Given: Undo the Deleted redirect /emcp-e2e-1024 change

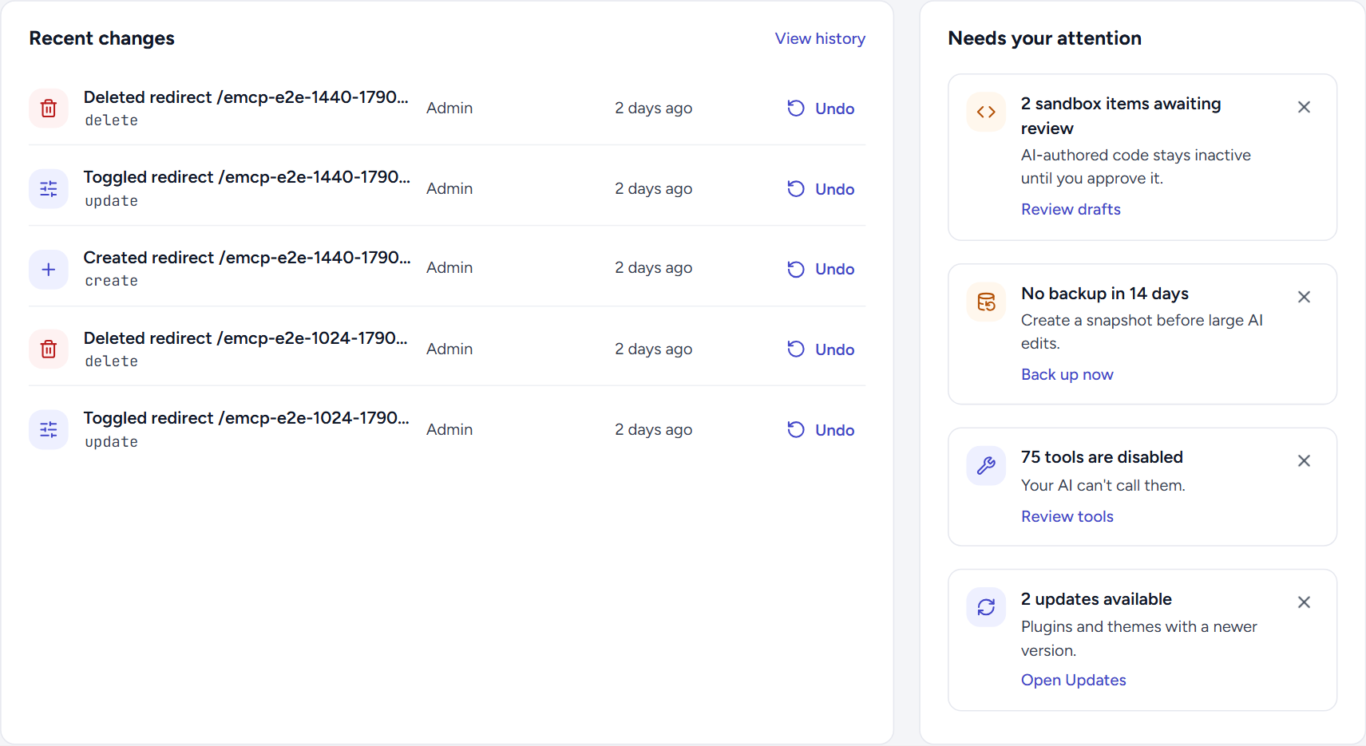Looking at the screenshot, I should tap(821, 349).
